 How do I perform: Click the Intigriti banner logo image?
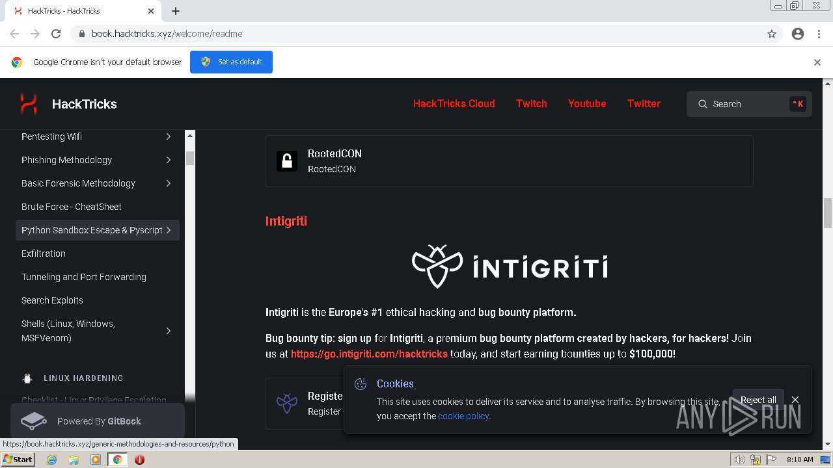click(x=510, y=266)
